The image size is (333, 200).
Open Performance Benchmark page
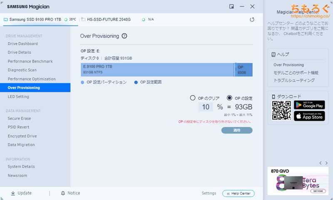(30, 61)
